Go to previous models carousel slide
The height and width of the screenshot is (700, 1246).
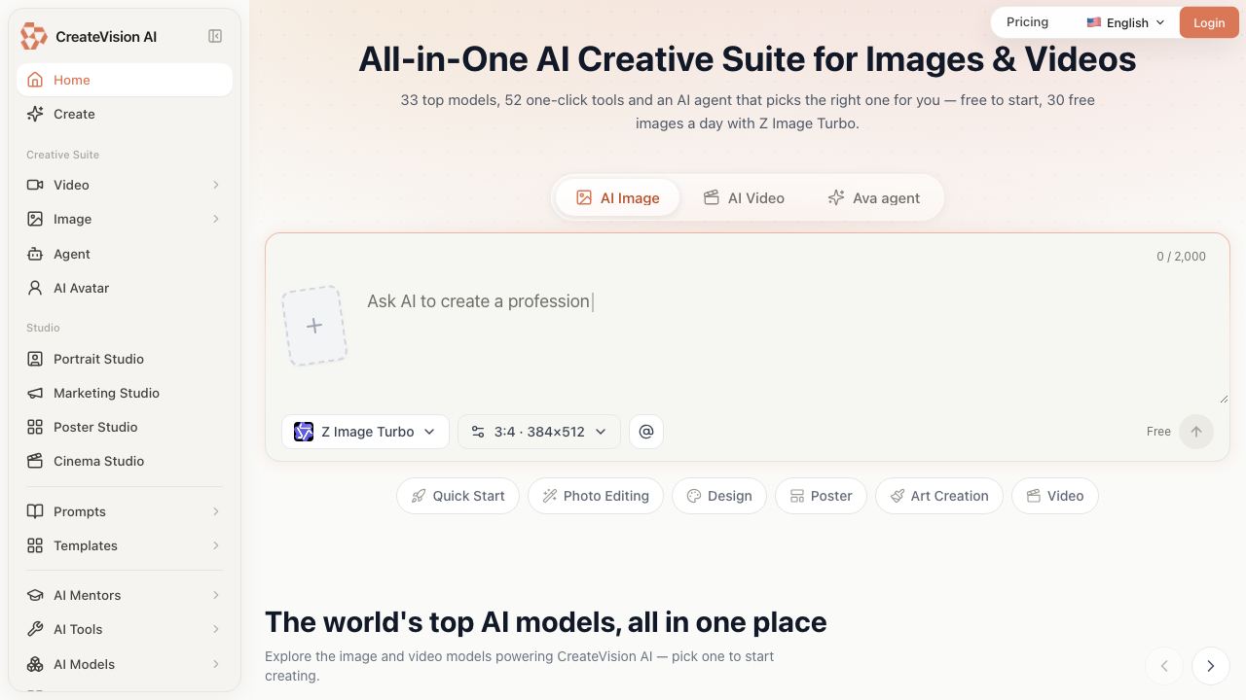pos(1164,666)
